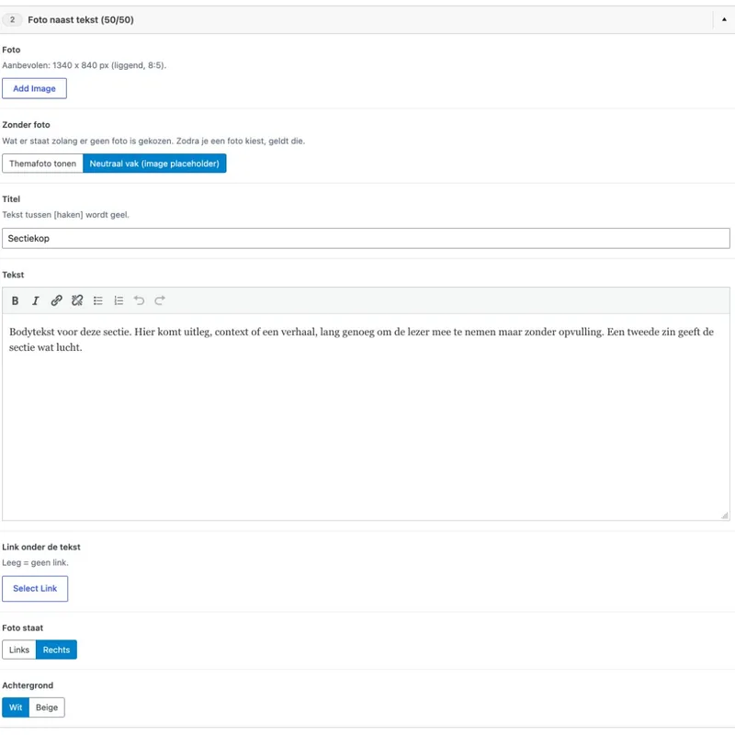Redo the last edit
Viewport: 735px width, 735px height.
(160, 300)
